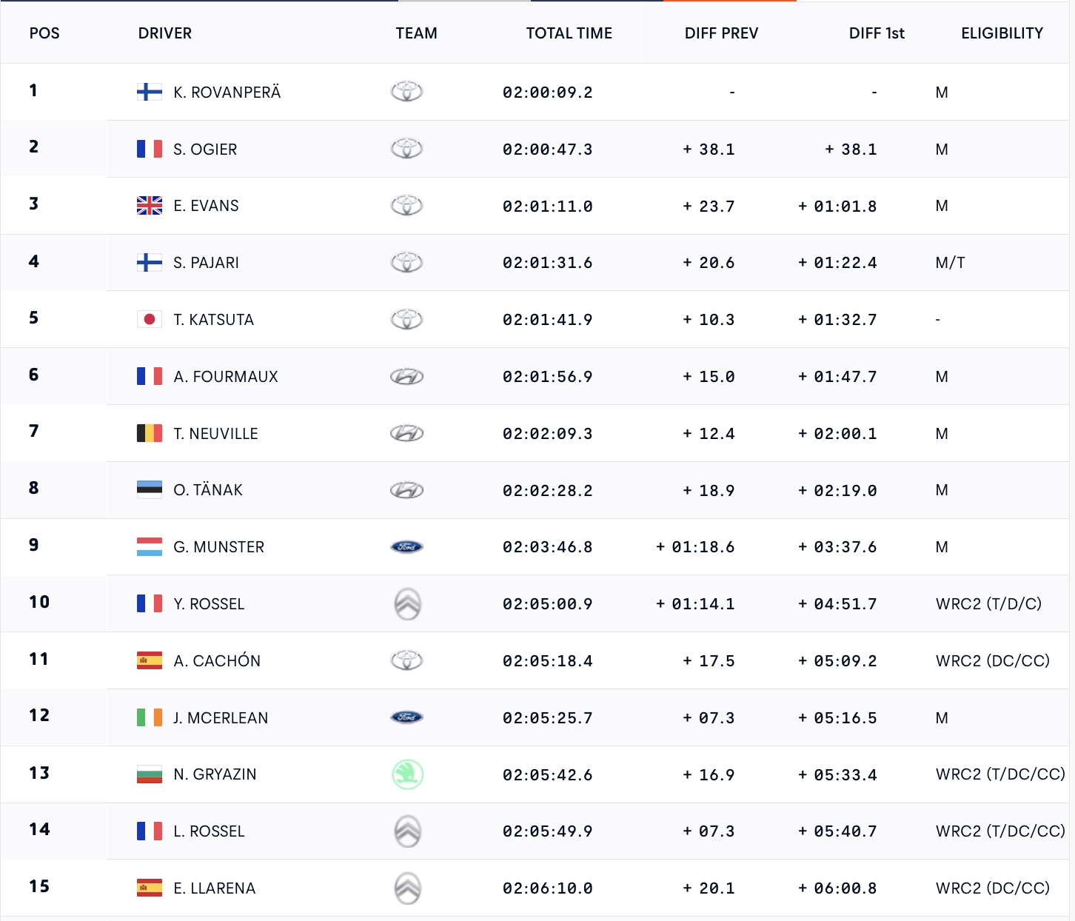Click the Ford logo in McErlean's row

(406, 717)
